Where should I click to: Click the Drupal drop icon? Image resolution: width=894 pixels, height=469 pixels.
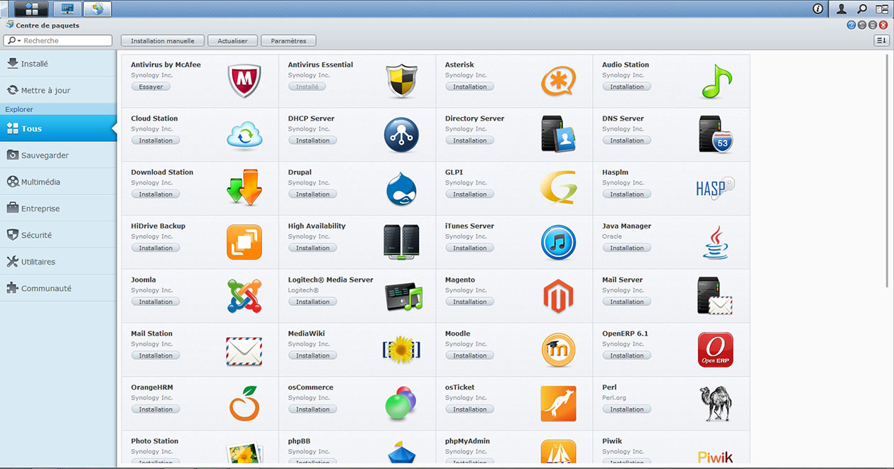(401, 189)
